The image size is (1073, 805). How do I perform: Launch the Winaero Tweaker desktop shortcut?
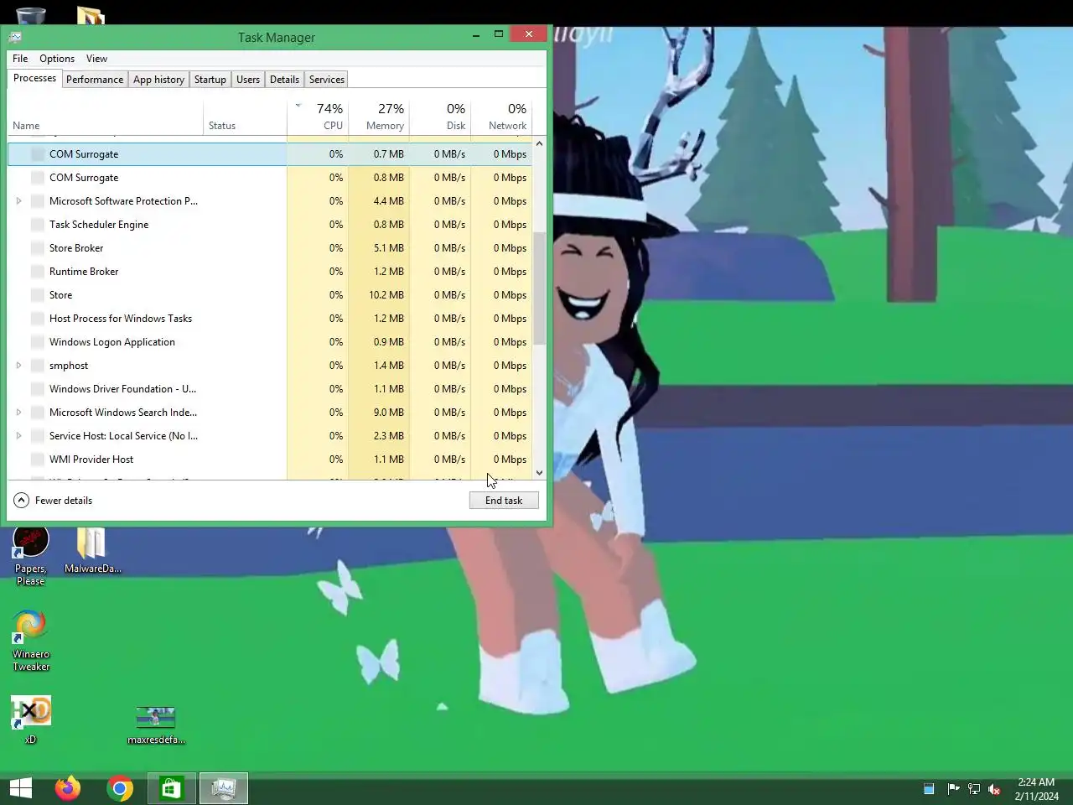point(31,641)
